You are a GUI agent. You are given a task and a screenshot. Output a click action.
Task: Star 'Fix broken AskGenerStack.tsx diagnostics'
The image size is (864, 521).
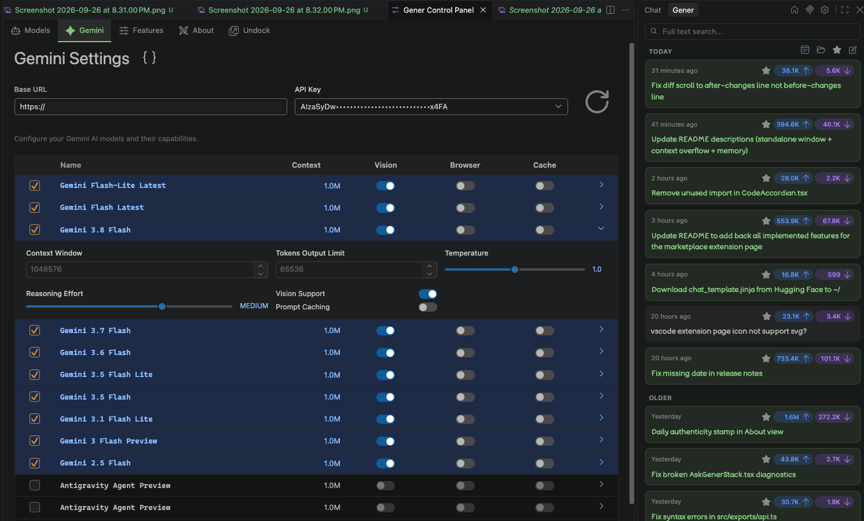pyautogui.click(x=766, y=459)
